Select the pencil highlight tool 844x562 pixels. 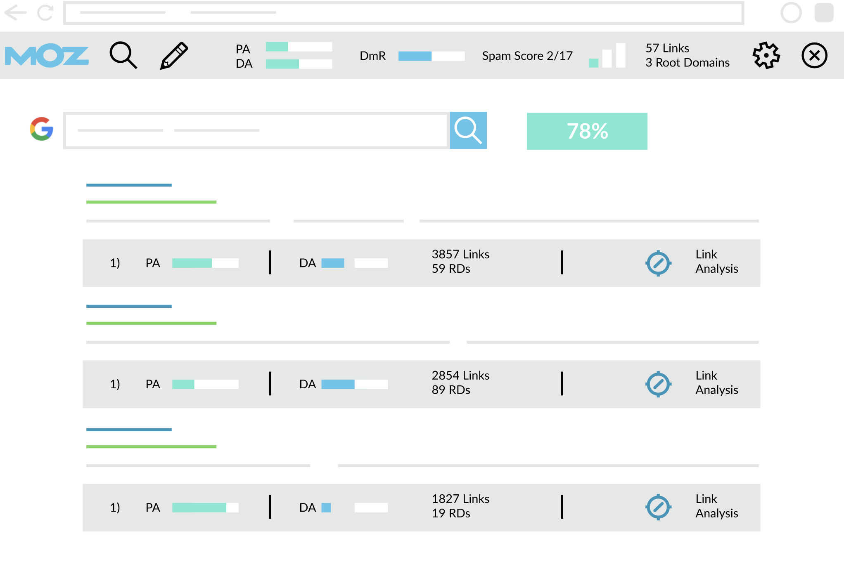click(x=174, y=55)
